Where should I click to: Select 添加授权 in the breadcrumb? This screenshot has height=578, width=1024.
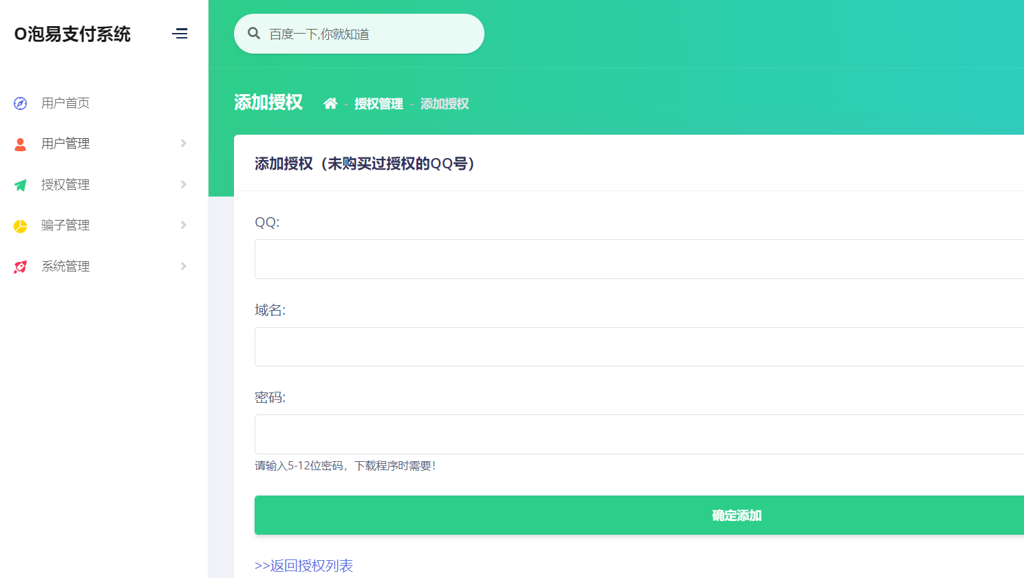444,103
